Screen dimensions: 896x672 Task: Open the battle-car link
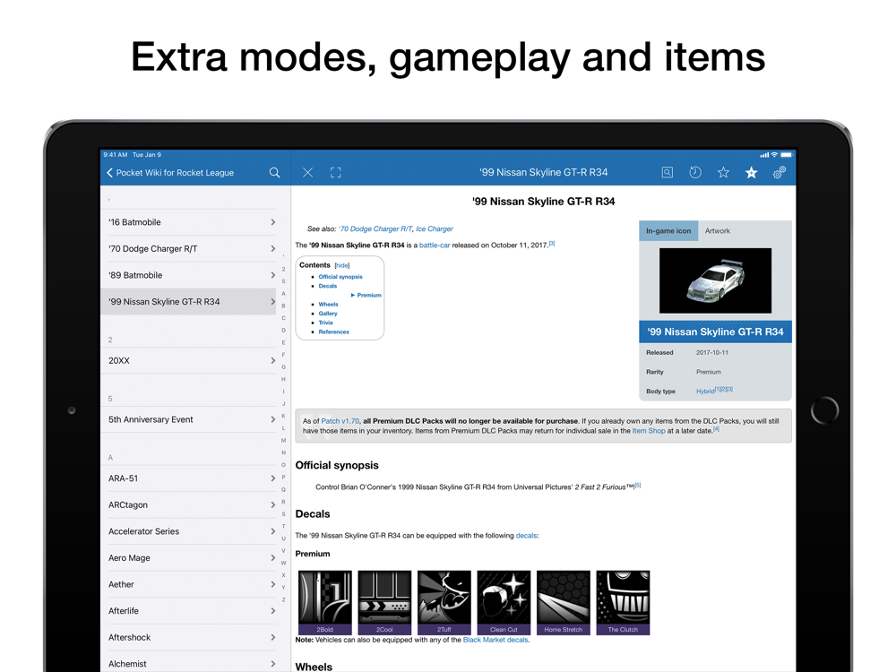click(435, 246)
